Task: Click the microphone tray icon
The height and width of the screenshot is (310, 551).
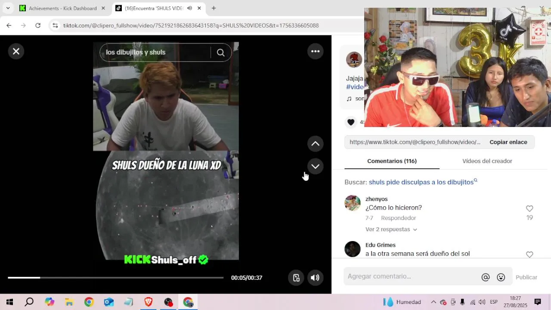Action: pyautogui.click(x=462, y=302)
